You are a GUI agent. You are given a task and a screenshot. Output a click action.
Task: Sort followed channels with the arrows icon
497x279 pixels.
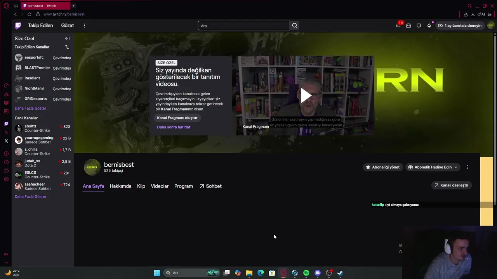click(x=67, y=47)
